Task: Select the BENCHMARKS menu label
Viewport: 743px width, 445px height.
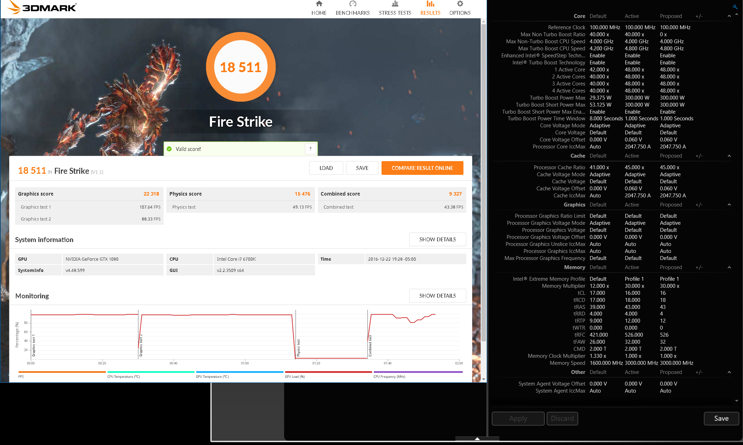Action: (x=353, y=13)
